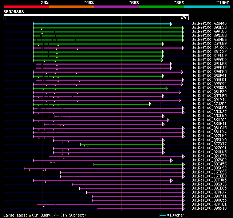
Task: Select the UniRef100_A9PAD0 label
Action: pyautogui.click(x=209, y=60)
